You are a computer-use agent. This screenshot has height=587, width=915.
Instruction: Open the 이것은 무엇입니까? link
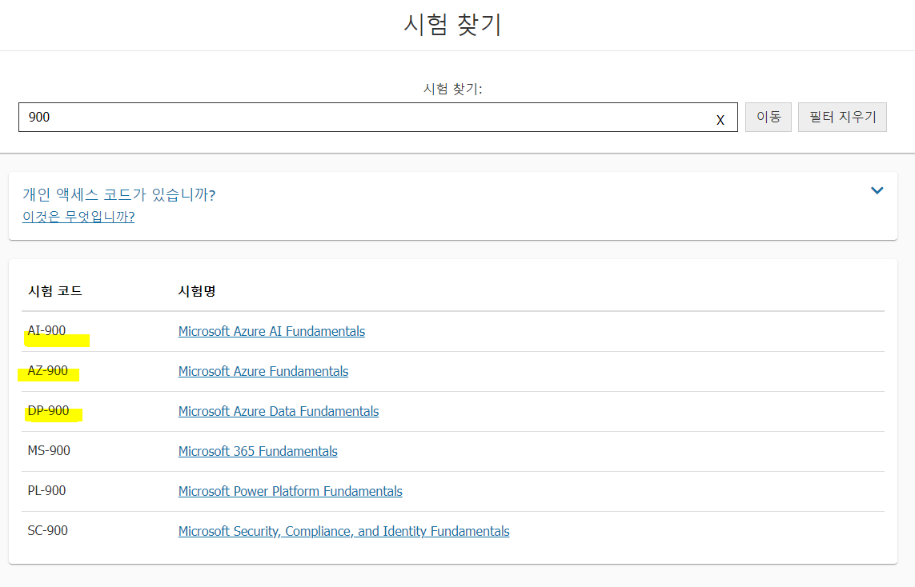click(78, 217)
